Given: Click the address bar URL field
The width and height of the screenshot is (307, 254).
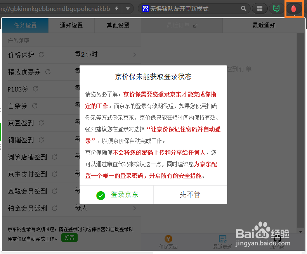Looking at the screenshot, I should [x=55, y=9].
